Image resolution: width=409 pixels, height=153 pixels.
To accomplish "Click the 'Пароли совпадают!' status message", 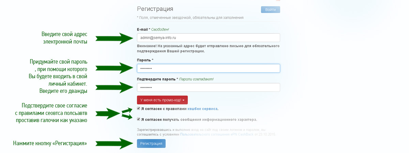I will 196,79.
